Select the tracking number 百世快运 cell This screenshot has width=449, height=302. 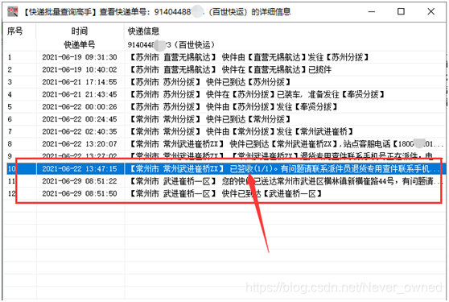pyautogui.click(x=171, y=45)
